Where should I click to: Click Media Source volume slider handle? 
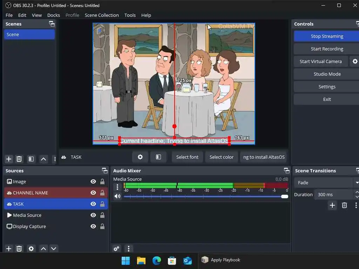285,196
